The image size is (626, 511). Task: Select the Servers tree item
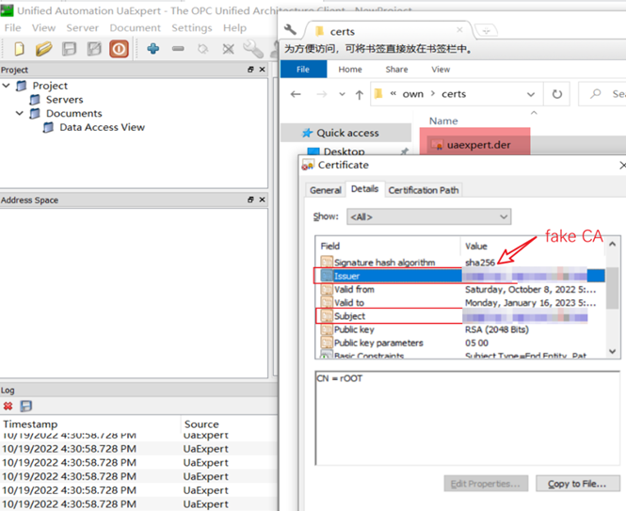click(65, 100)
